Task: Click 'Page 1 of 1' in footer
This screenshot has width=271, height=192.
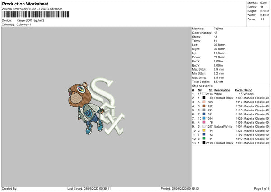Action: point(262,189)
